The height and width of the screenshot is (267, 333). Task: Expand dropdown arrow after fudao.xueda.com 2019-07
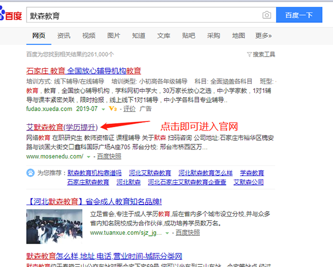tap(103, 110)
